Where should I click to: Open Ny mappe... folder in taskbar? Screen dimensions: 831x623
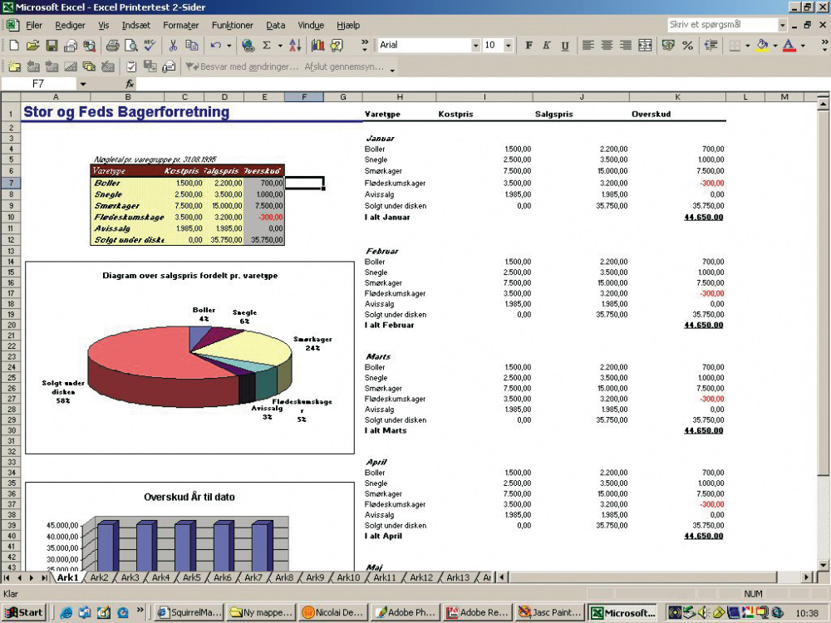tap(261, 613)
